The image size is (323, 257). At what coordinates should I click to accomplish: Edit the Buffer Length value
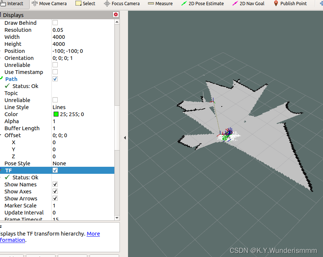point(83,128)
